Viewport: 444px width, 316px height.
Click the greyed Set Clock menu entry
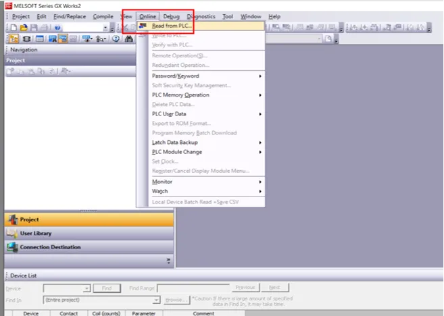(x=165, y=161)
